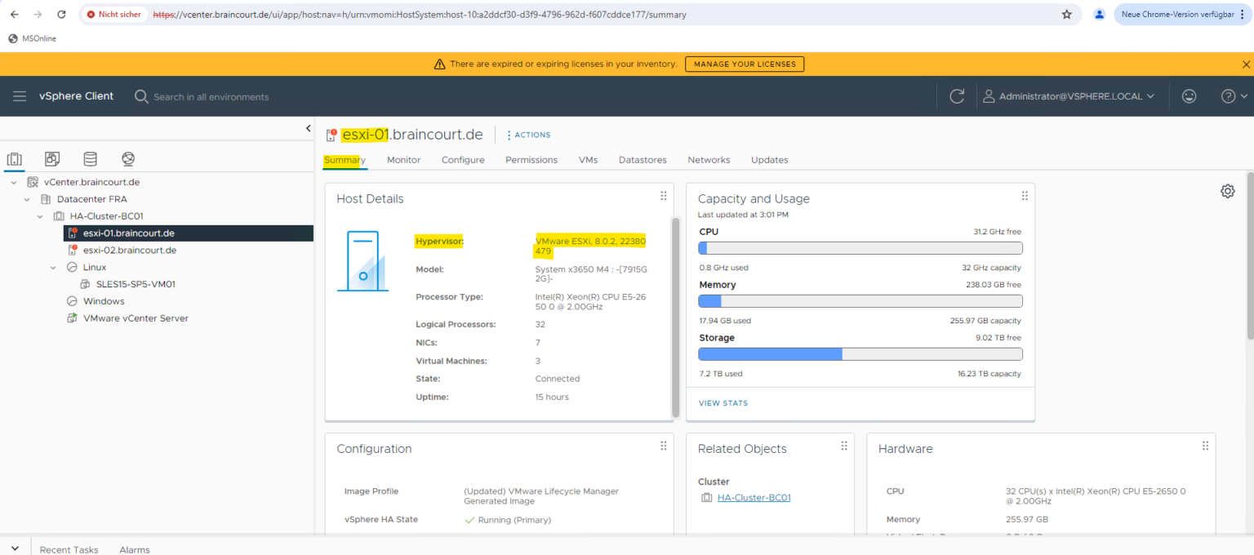Collapse the Linux folder in the inventory

pyautogui.click(x=52, y=267)
